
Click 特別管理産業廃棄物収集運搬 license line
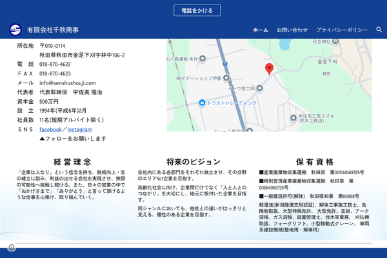point(306,184)
